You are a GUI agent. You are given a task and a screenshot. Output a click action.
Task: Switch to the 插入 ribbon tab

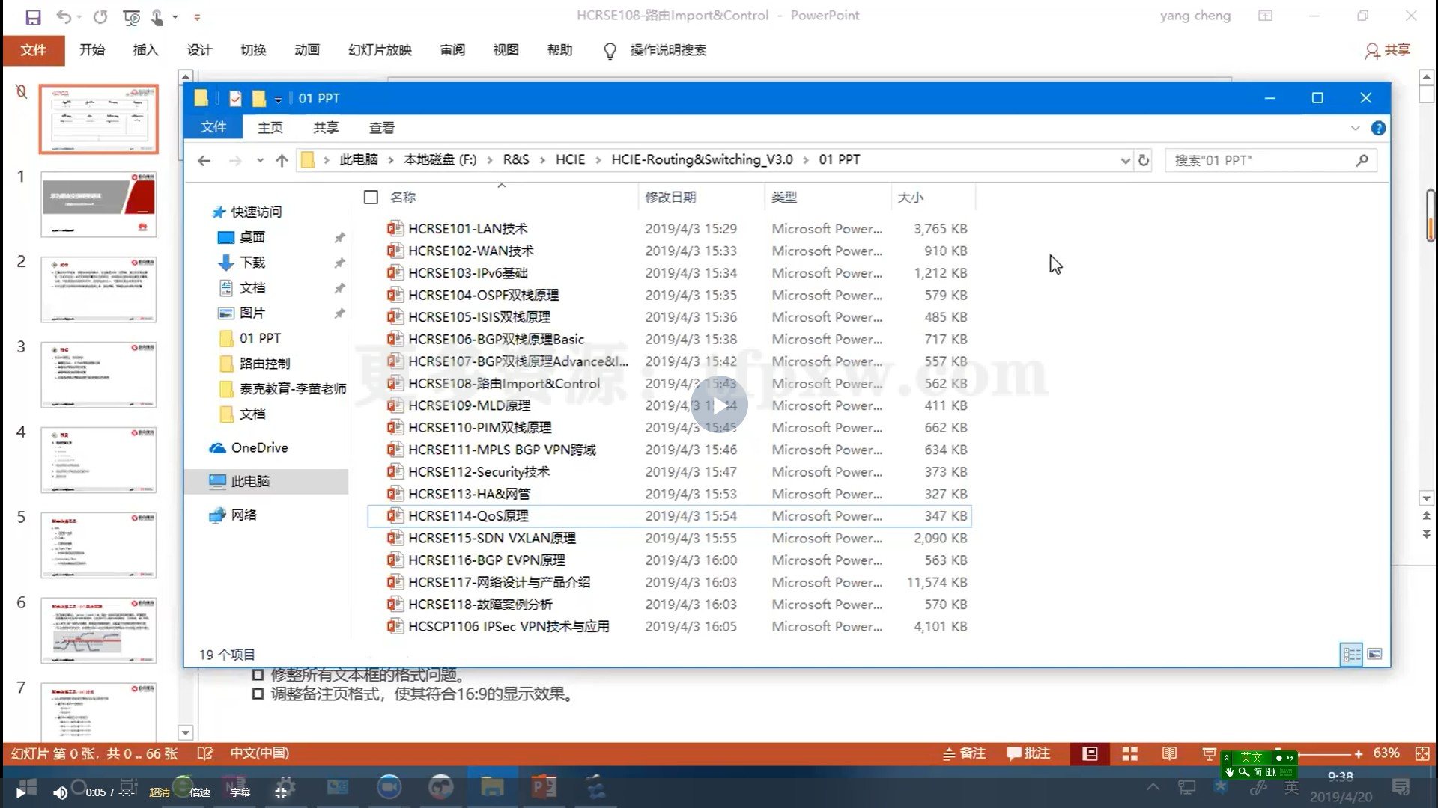pos(145,50)
